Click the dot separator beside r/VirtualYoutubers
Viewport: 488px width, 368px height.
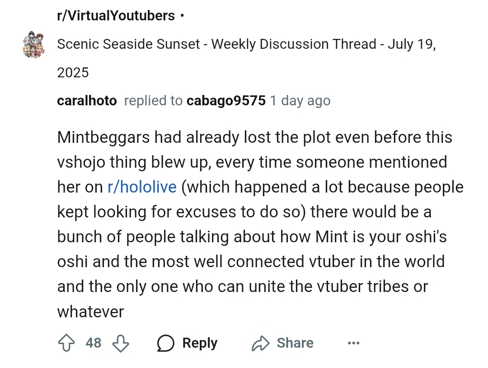pos(182,16)
